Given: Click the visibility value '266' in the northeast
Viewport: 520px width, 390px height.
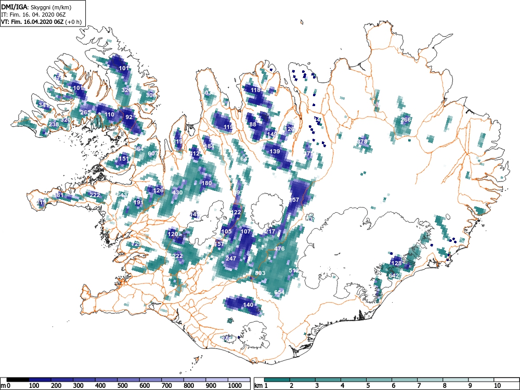Looking at the screenshot, I should (x=406, y=120).
